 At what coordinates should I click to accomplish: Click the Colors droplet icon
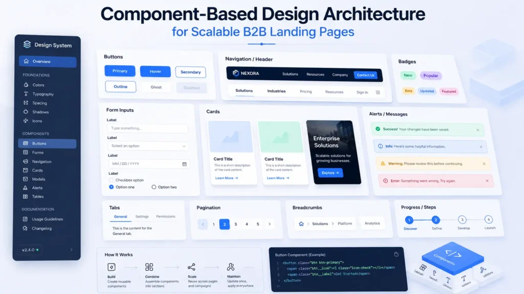pos(26,85)
